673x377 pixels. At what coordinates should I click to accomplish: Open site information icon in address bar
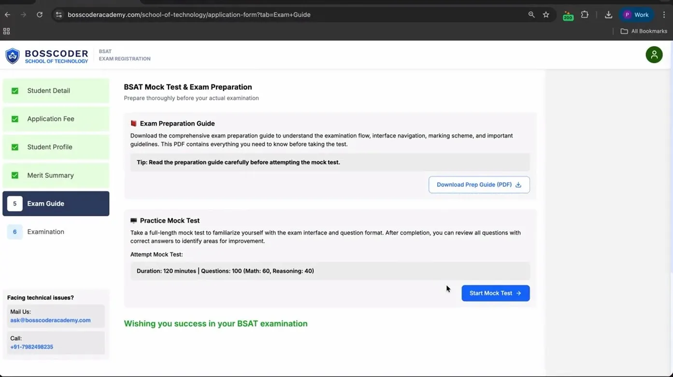tap(59, 14)
